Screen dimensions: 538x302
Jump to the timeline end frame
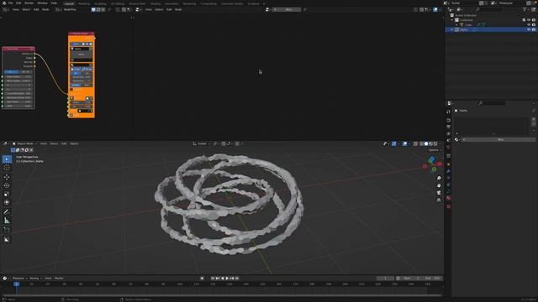(x=237, y=279)
